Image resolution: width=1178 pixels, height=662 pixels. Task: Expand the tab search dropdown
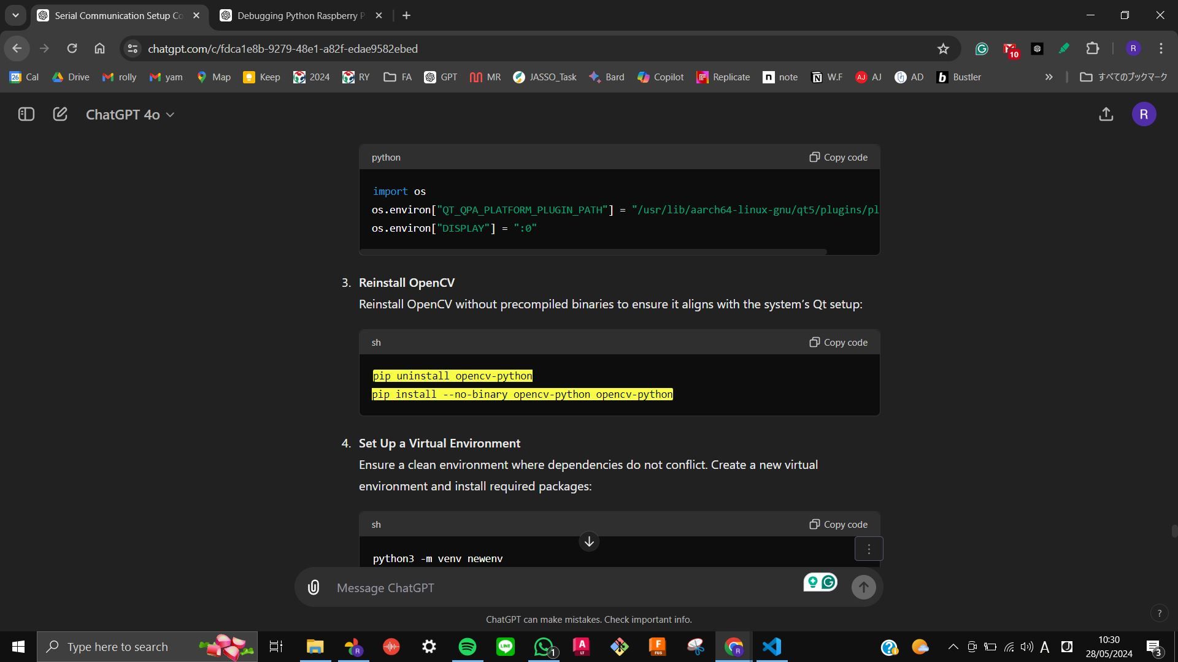pos(15,16)
